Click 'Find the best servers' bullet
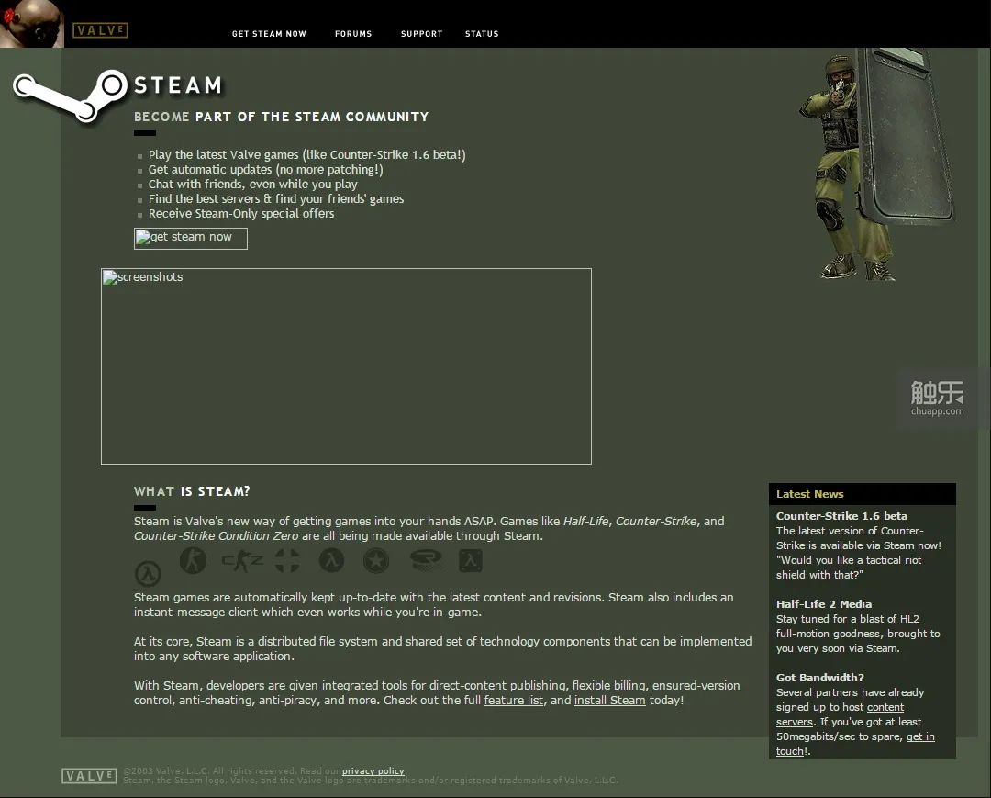The height and width of the screenshot is (798, 991). [x=276, y=198]
